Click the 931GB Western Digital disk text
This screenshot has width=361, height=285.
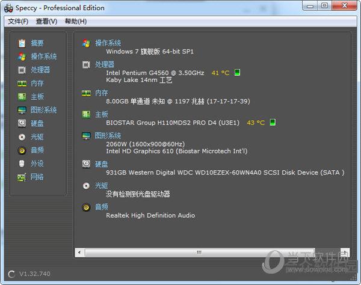pos(225,173)
